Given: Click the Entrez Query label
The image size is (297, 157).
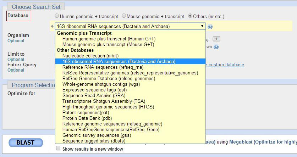Looking at the screenshot, I should (x=22, y=65).
